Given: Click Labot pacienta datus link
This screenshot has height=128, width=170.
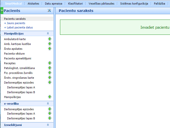Looking at the screenshot, I should [20, 27].
